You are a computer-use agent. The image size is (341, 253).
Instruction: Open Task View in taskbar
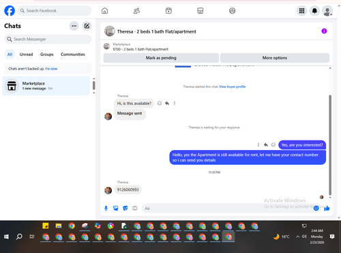32,237
